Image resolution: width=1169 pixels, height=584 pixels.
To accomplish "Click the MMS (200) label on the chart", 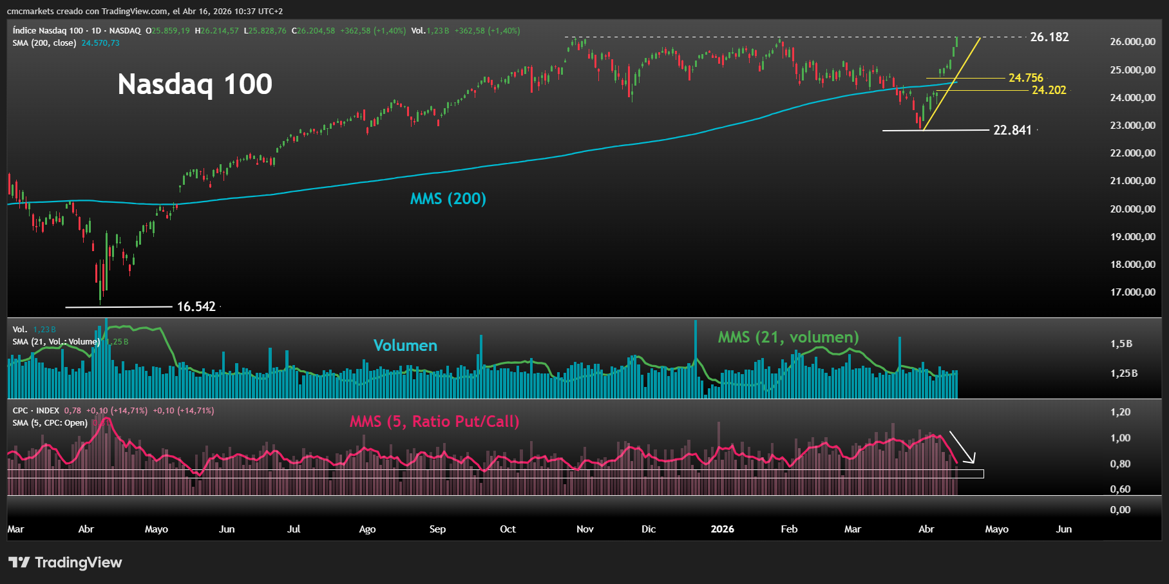I will point(449,199).
